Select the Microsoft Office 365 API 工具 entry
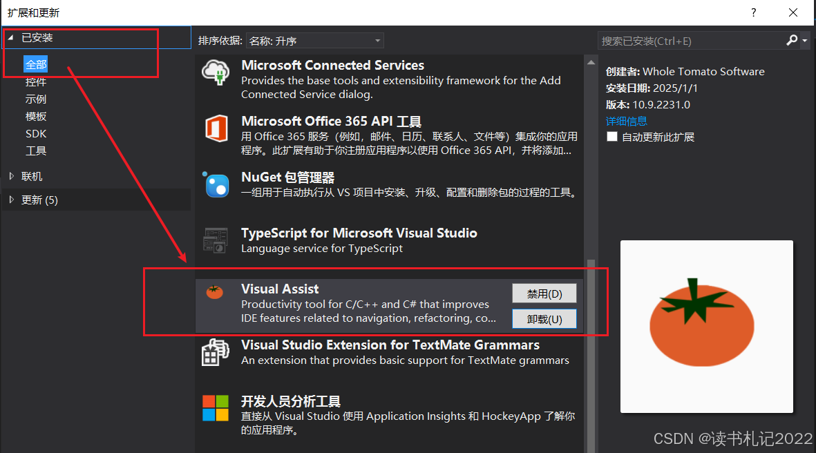 pyautogui.click(x=331, y=121)
